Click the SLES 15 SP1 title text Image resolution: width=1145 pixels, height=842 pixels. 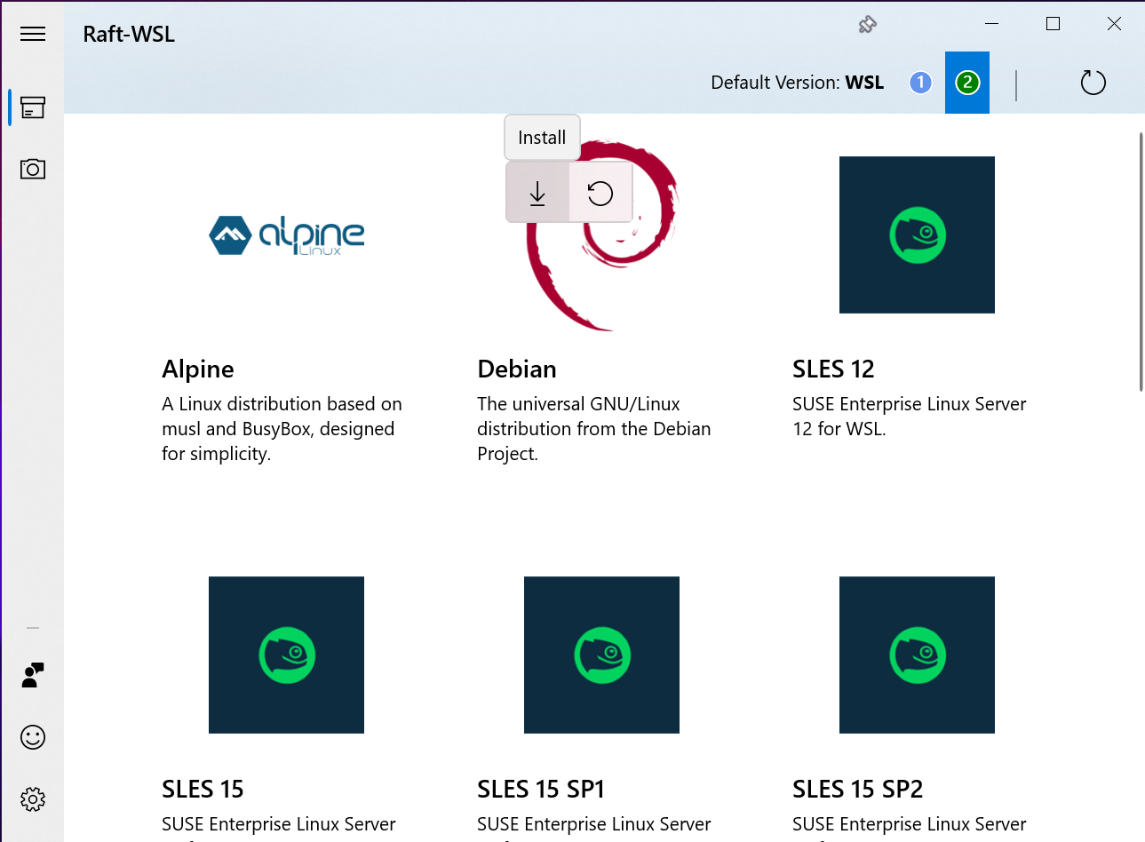[541, 790]
